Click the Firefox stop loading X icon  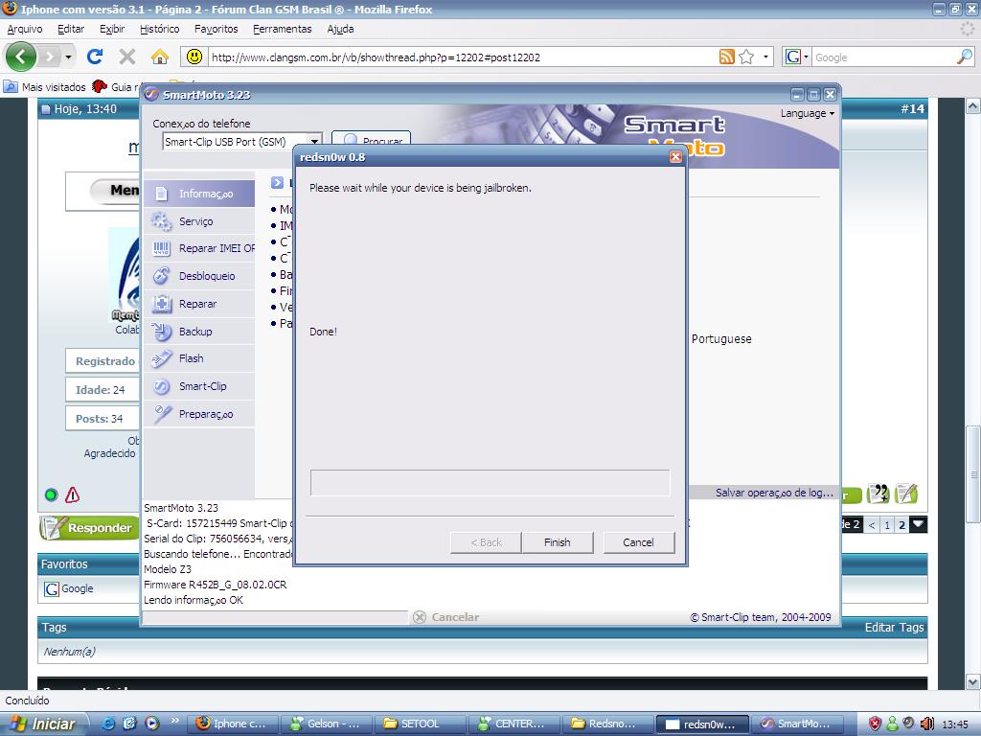pos(127,57)
